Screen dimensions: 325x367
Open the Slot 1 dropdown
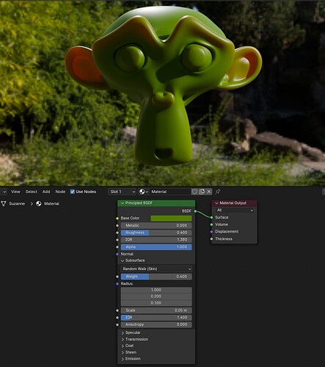[122, 192]
